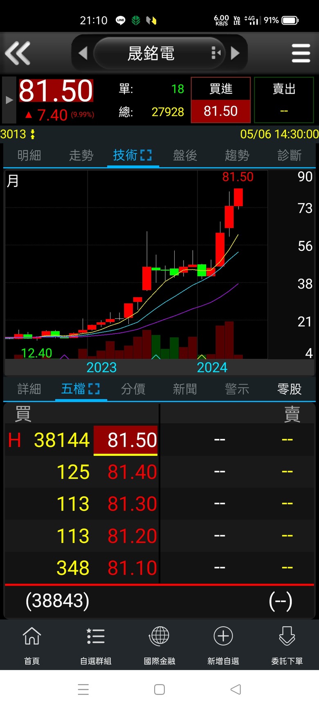The height and width of the screenshot is (709, 319).
Task: Tap the 買進 buy button at 81.50
Action: coord(221,100)
